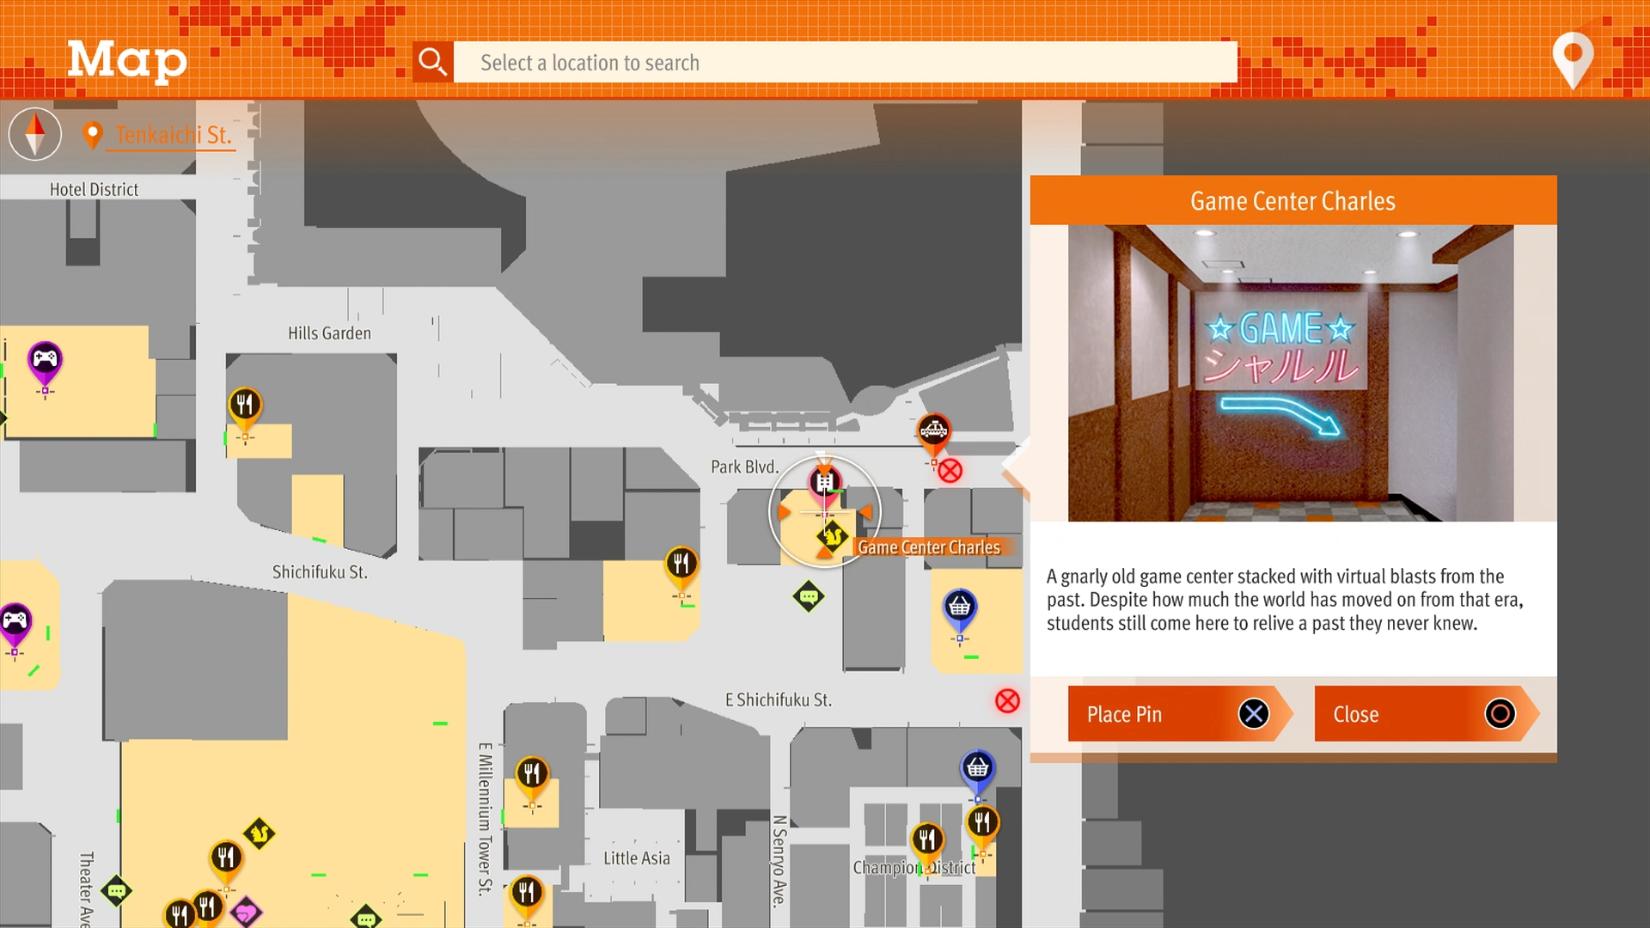This screenshot has height=928, width=1650.
Task: Click the red blocked marker below the taxi icon
Action: tap(950, 471)
